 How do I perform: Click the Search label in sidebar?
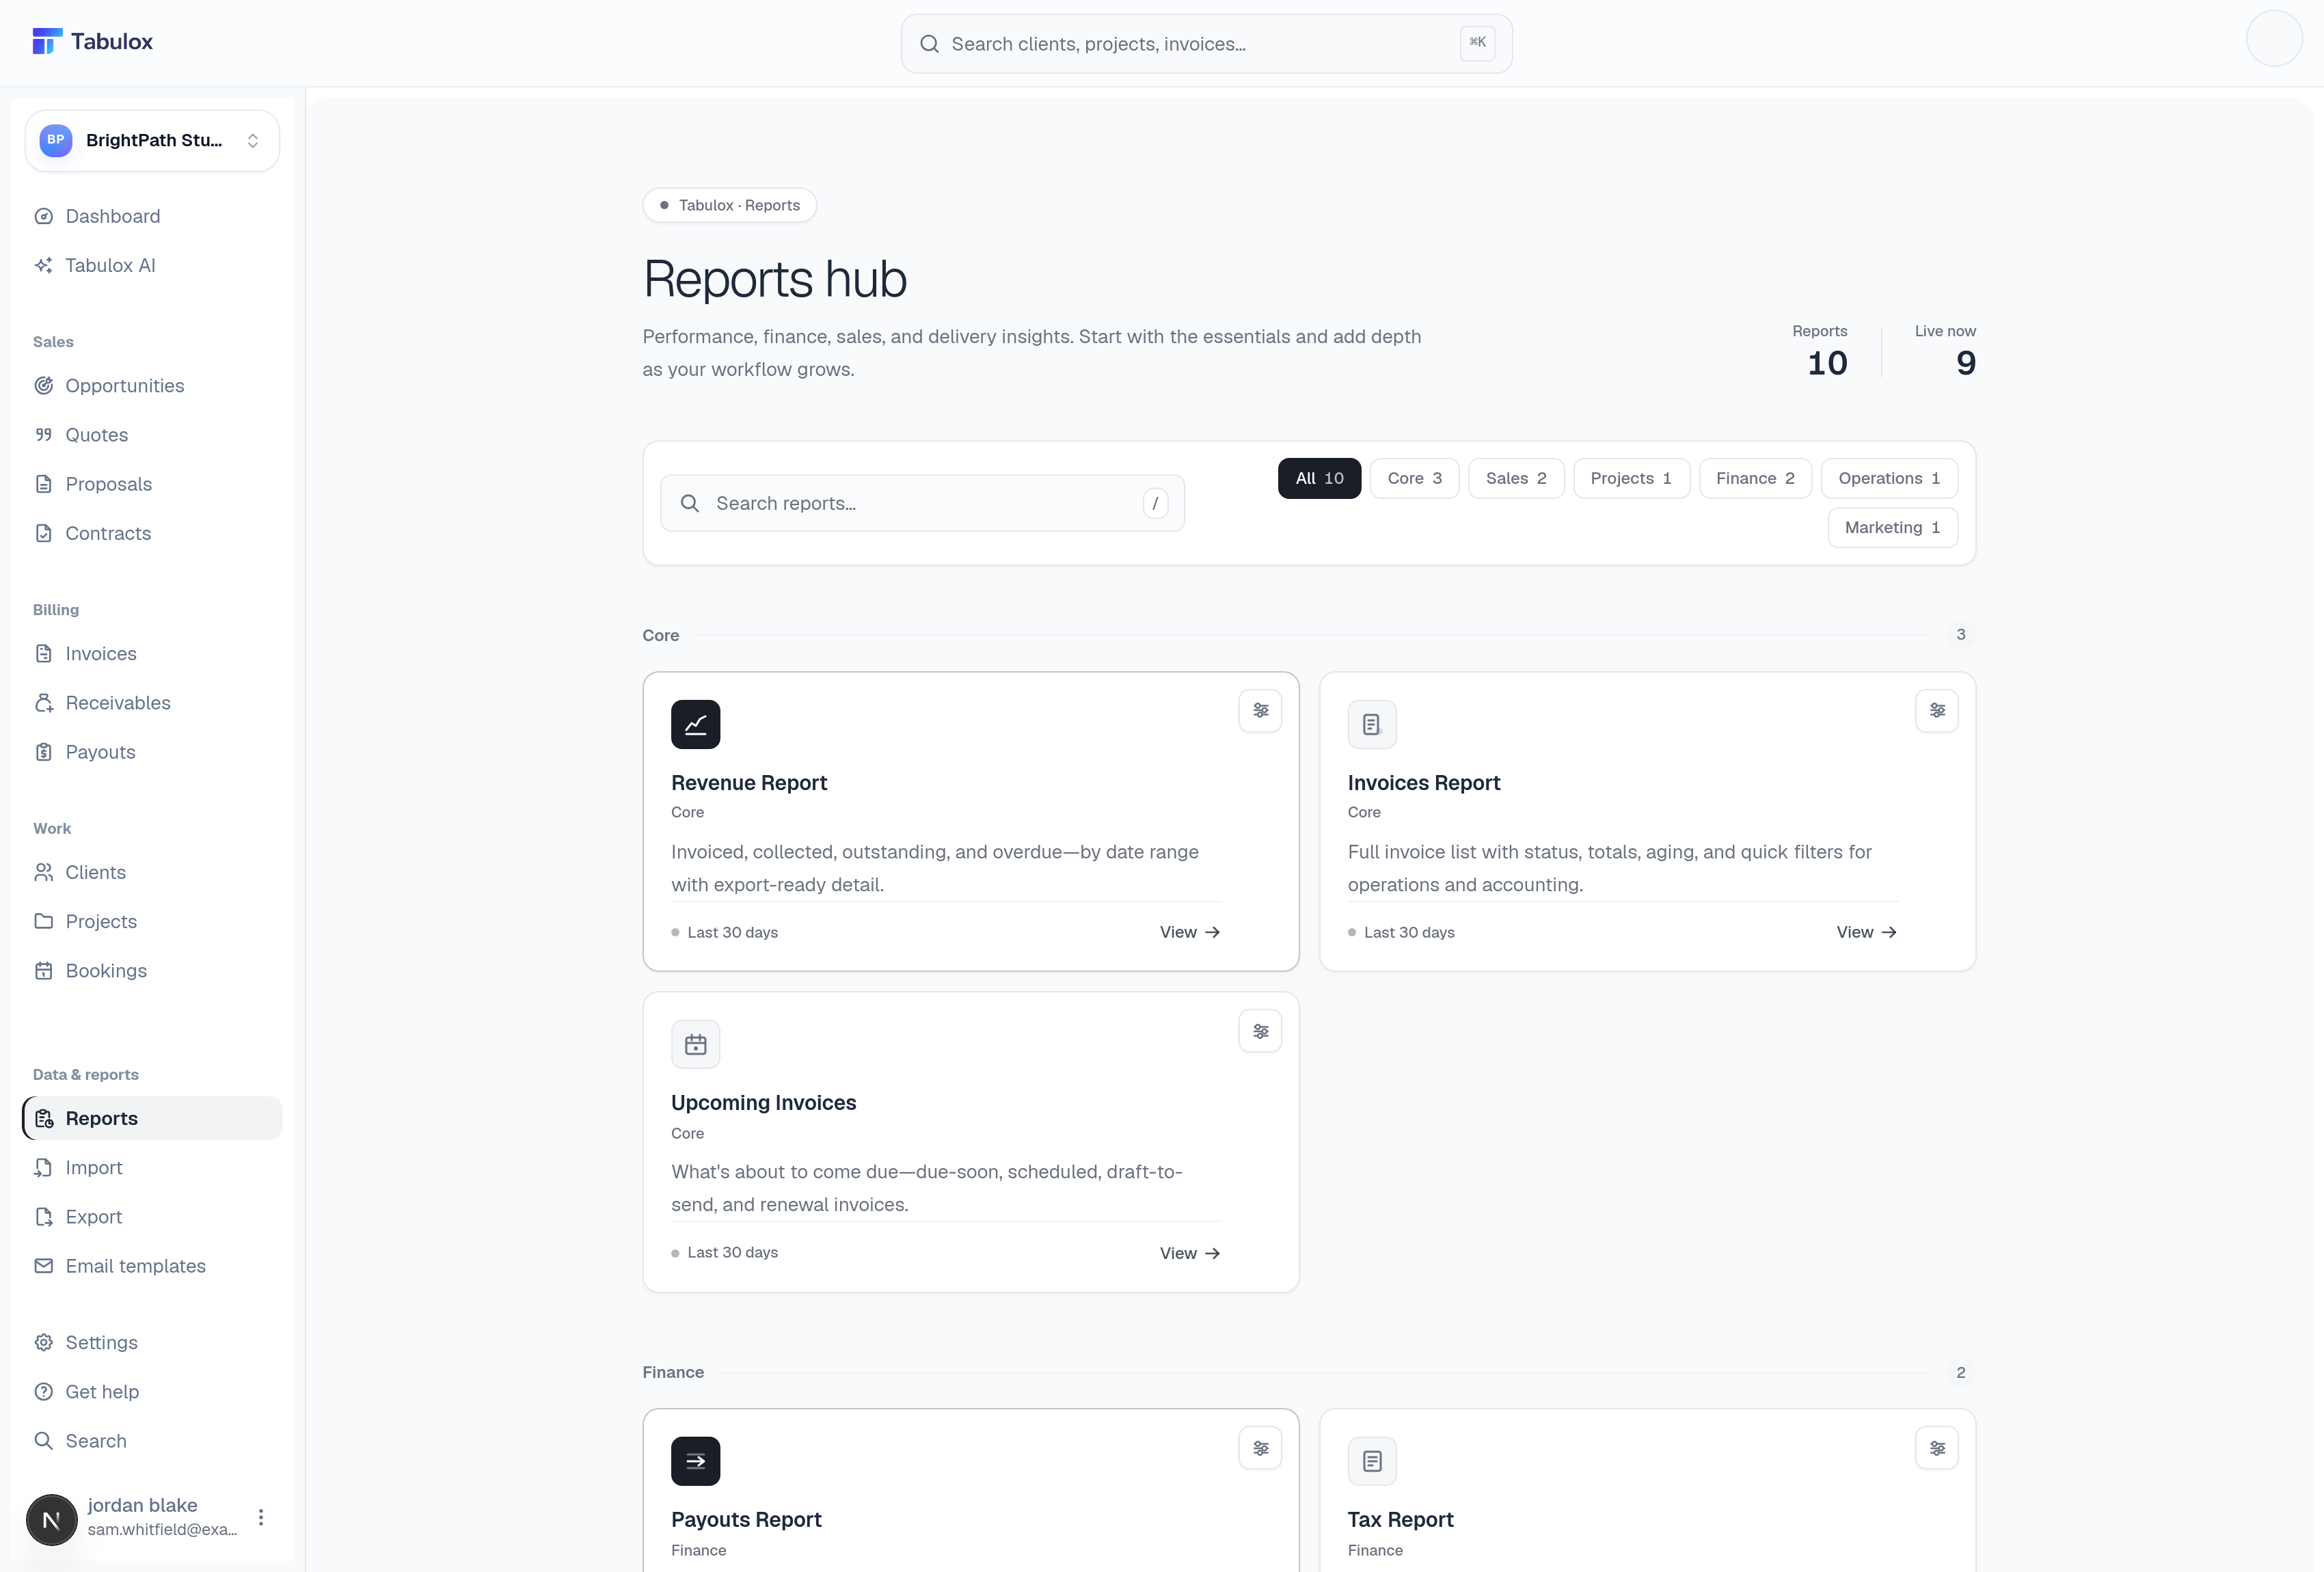point(96,1441)
